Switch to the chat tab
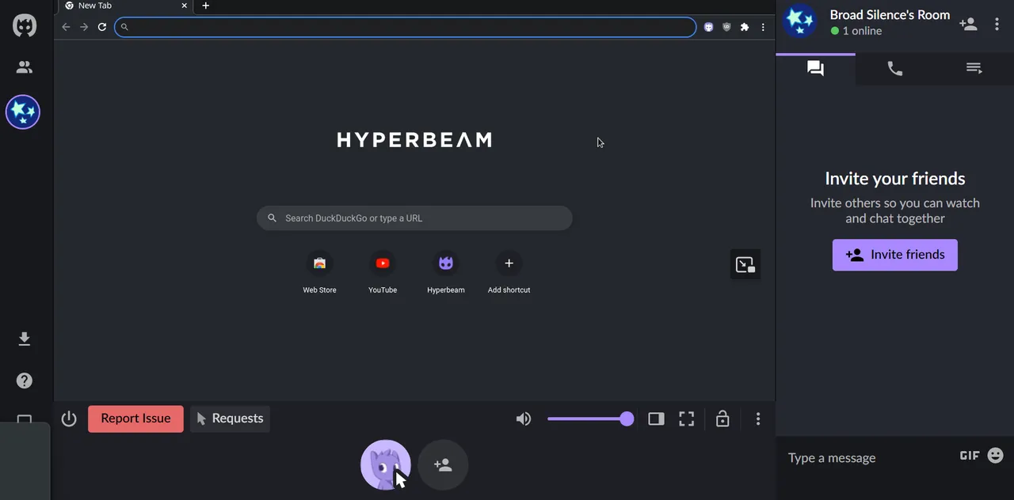The width and height of the screenshot is (1014, 500). 816,69
